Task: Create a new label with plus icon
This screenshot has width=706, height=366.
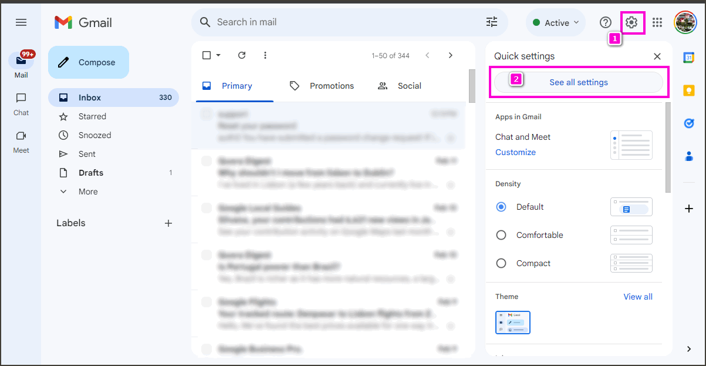Action: click(168, 223)
